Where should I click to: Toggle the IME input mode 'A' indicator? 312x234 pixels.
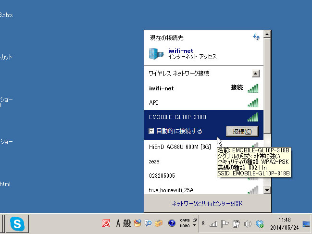(118, 223)
